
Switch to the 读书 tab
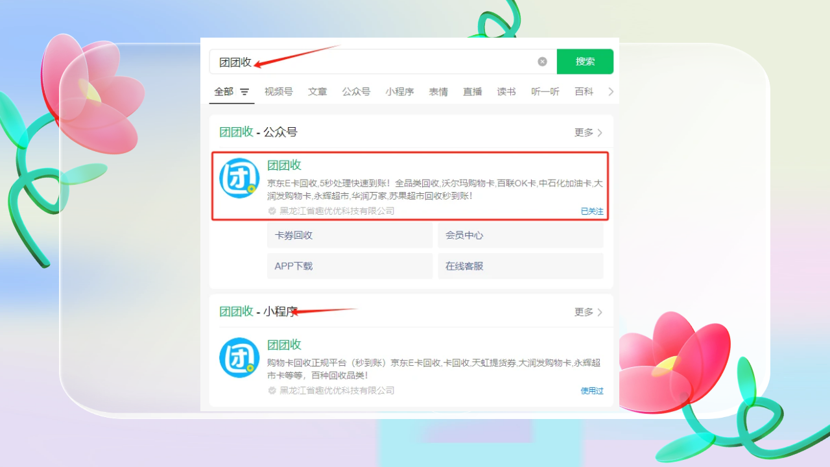click(506, 92)
